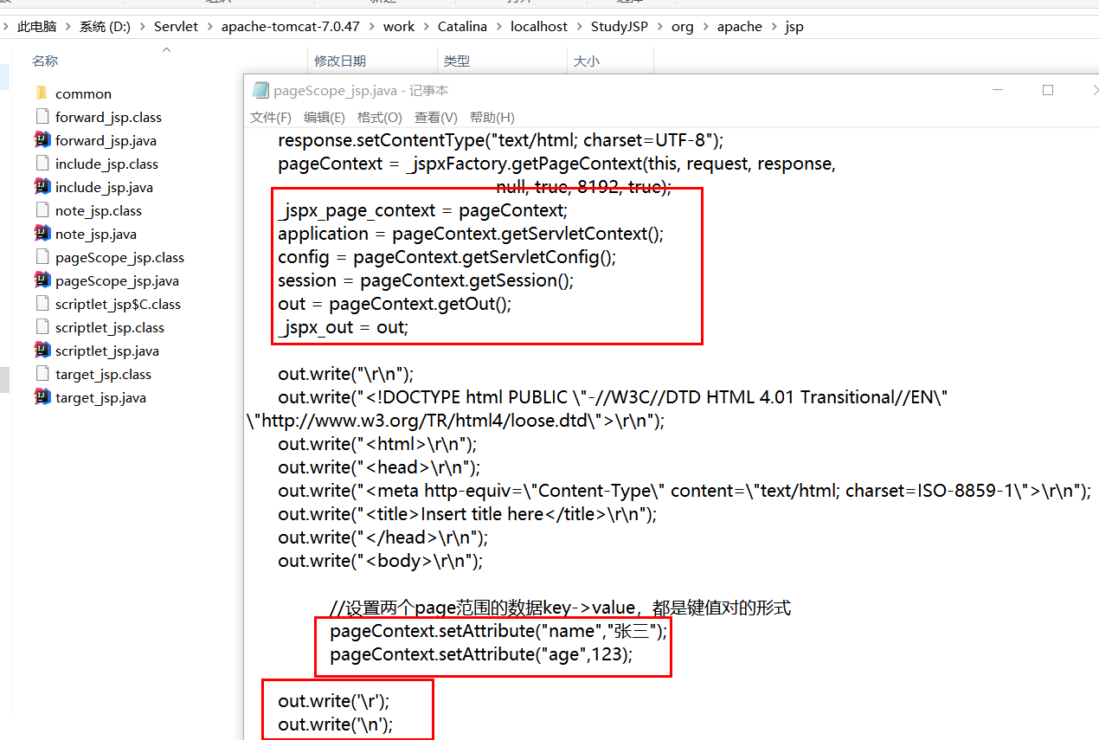
Task: Expand the chevron after apache-tomcat-7.0.47 breadcrumb
Action: 372,27
